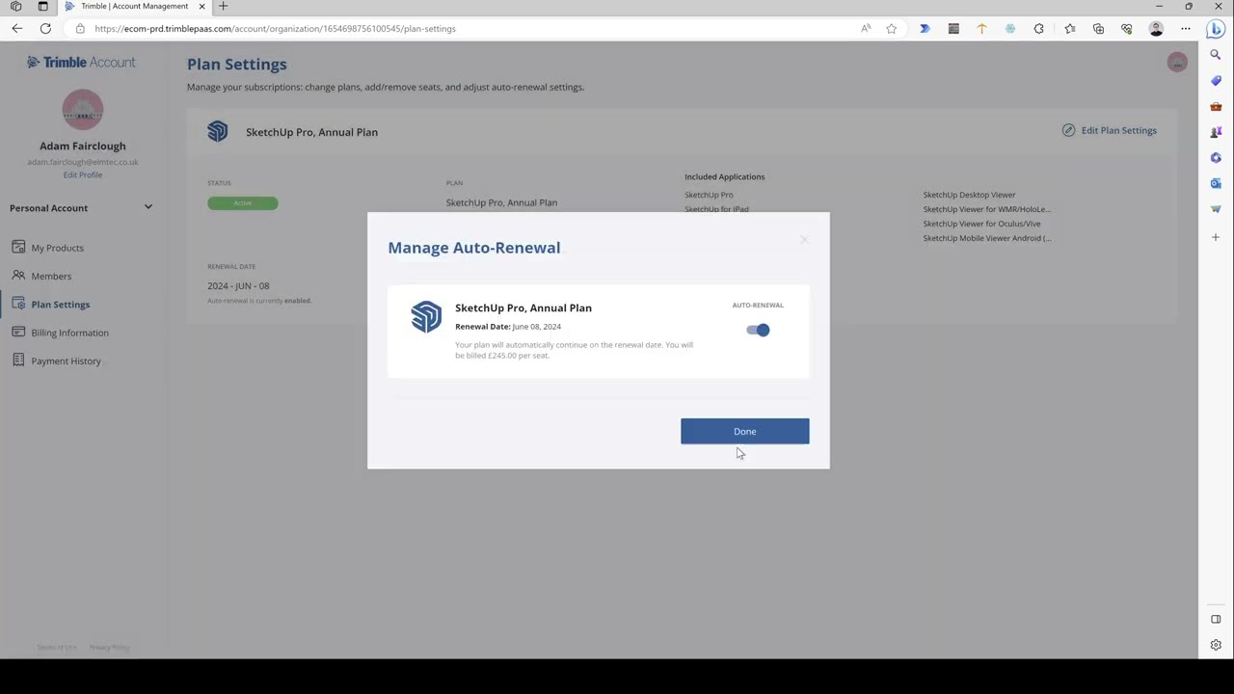Open the Collections icon

pos(1098,29)
